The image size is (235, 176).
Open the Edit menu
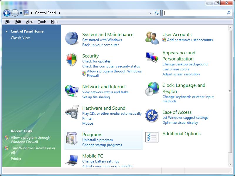coord(18,22)
